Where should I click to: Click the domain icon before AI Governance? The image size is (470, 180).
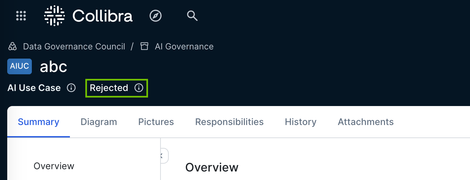coord(144,46)
